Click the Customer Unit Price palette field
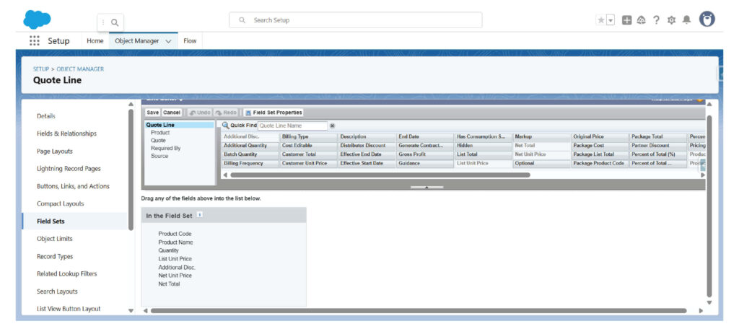 click(307, 164)
